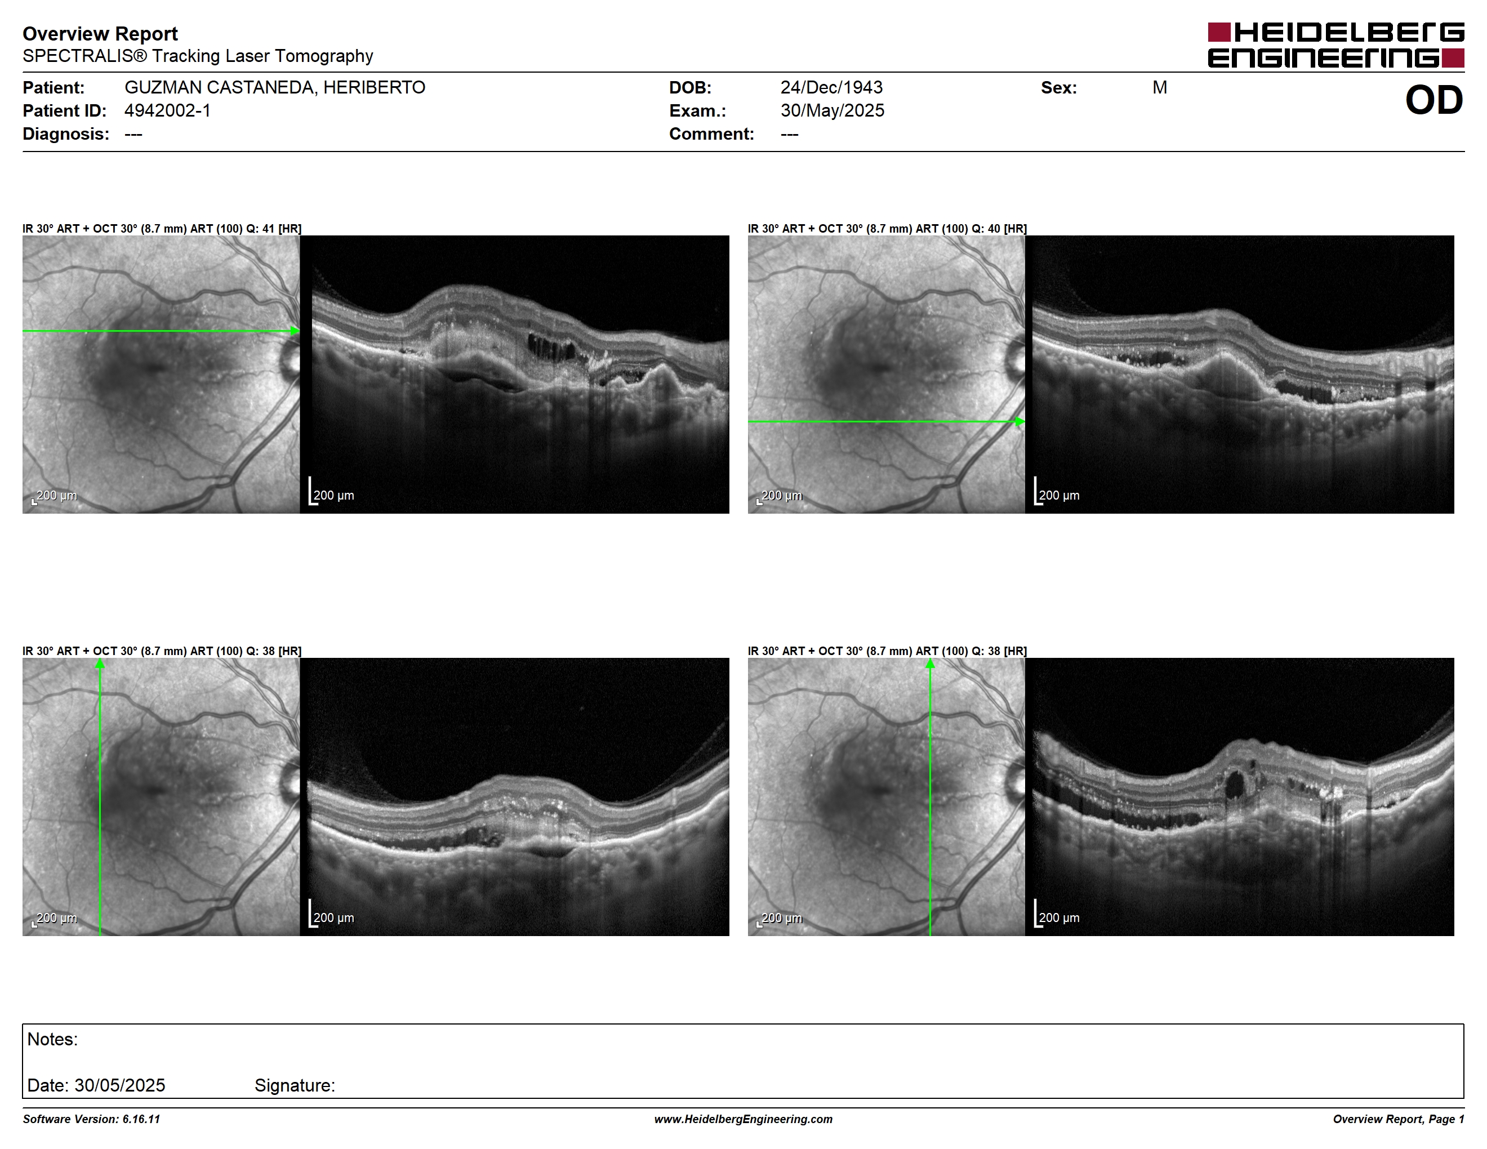Click the Signature field
1487x1149 pixels.
click(295, 1085)
